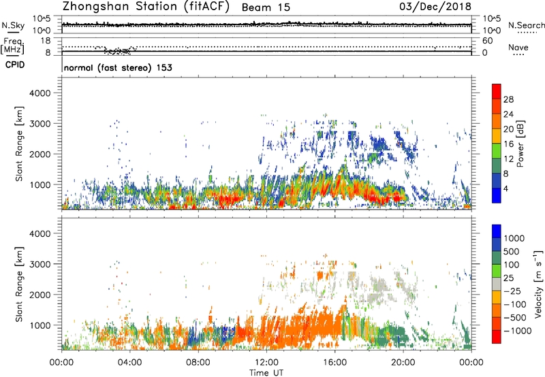Viewport: 545px width, 377px height.
Task: Click "28" on the power colorbar
Action: [x=508, y=99]
